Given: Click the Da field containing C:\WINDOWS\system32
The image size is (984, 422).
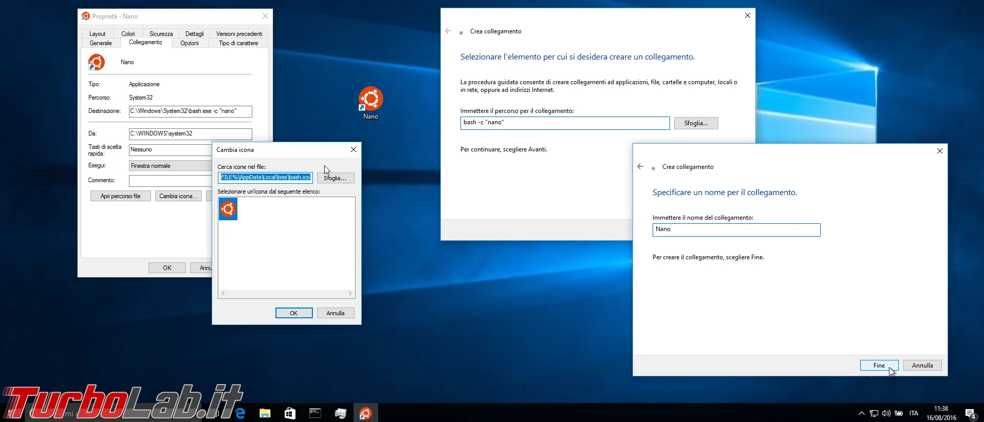Looking at the screenshot, I should click(190, 134).
